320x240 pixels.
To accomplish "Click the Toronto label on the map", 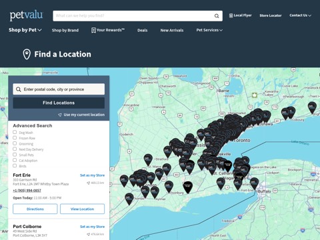I will (242, 141).
